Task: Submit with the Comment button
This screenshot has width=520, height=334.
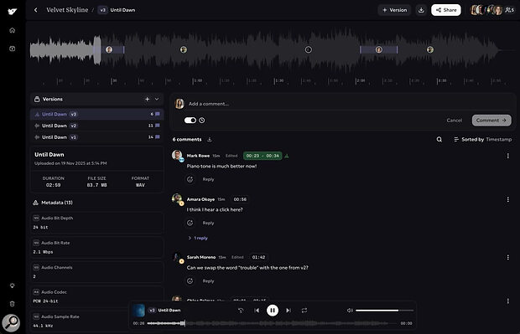Action: coord(491,121)
